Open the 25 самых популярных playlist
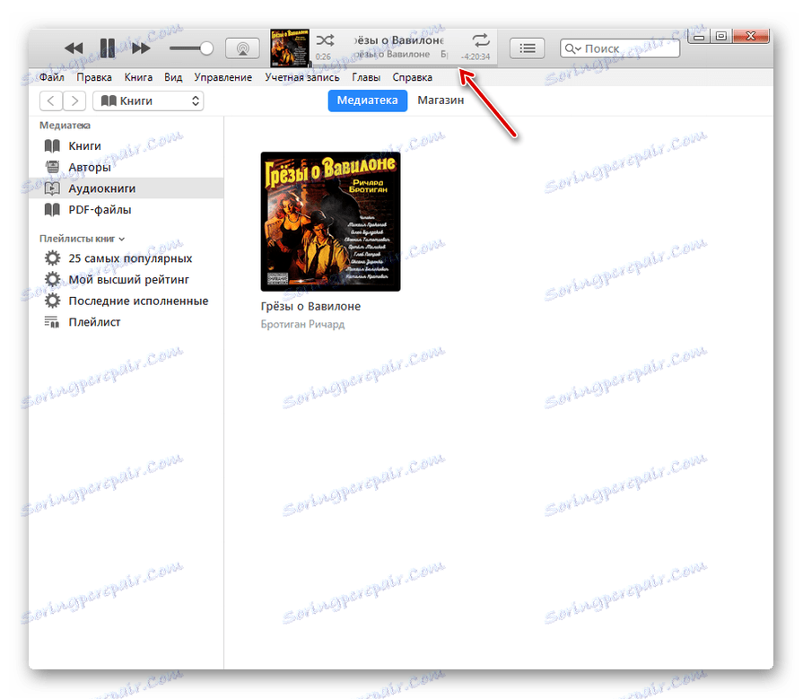 point(126,258)
